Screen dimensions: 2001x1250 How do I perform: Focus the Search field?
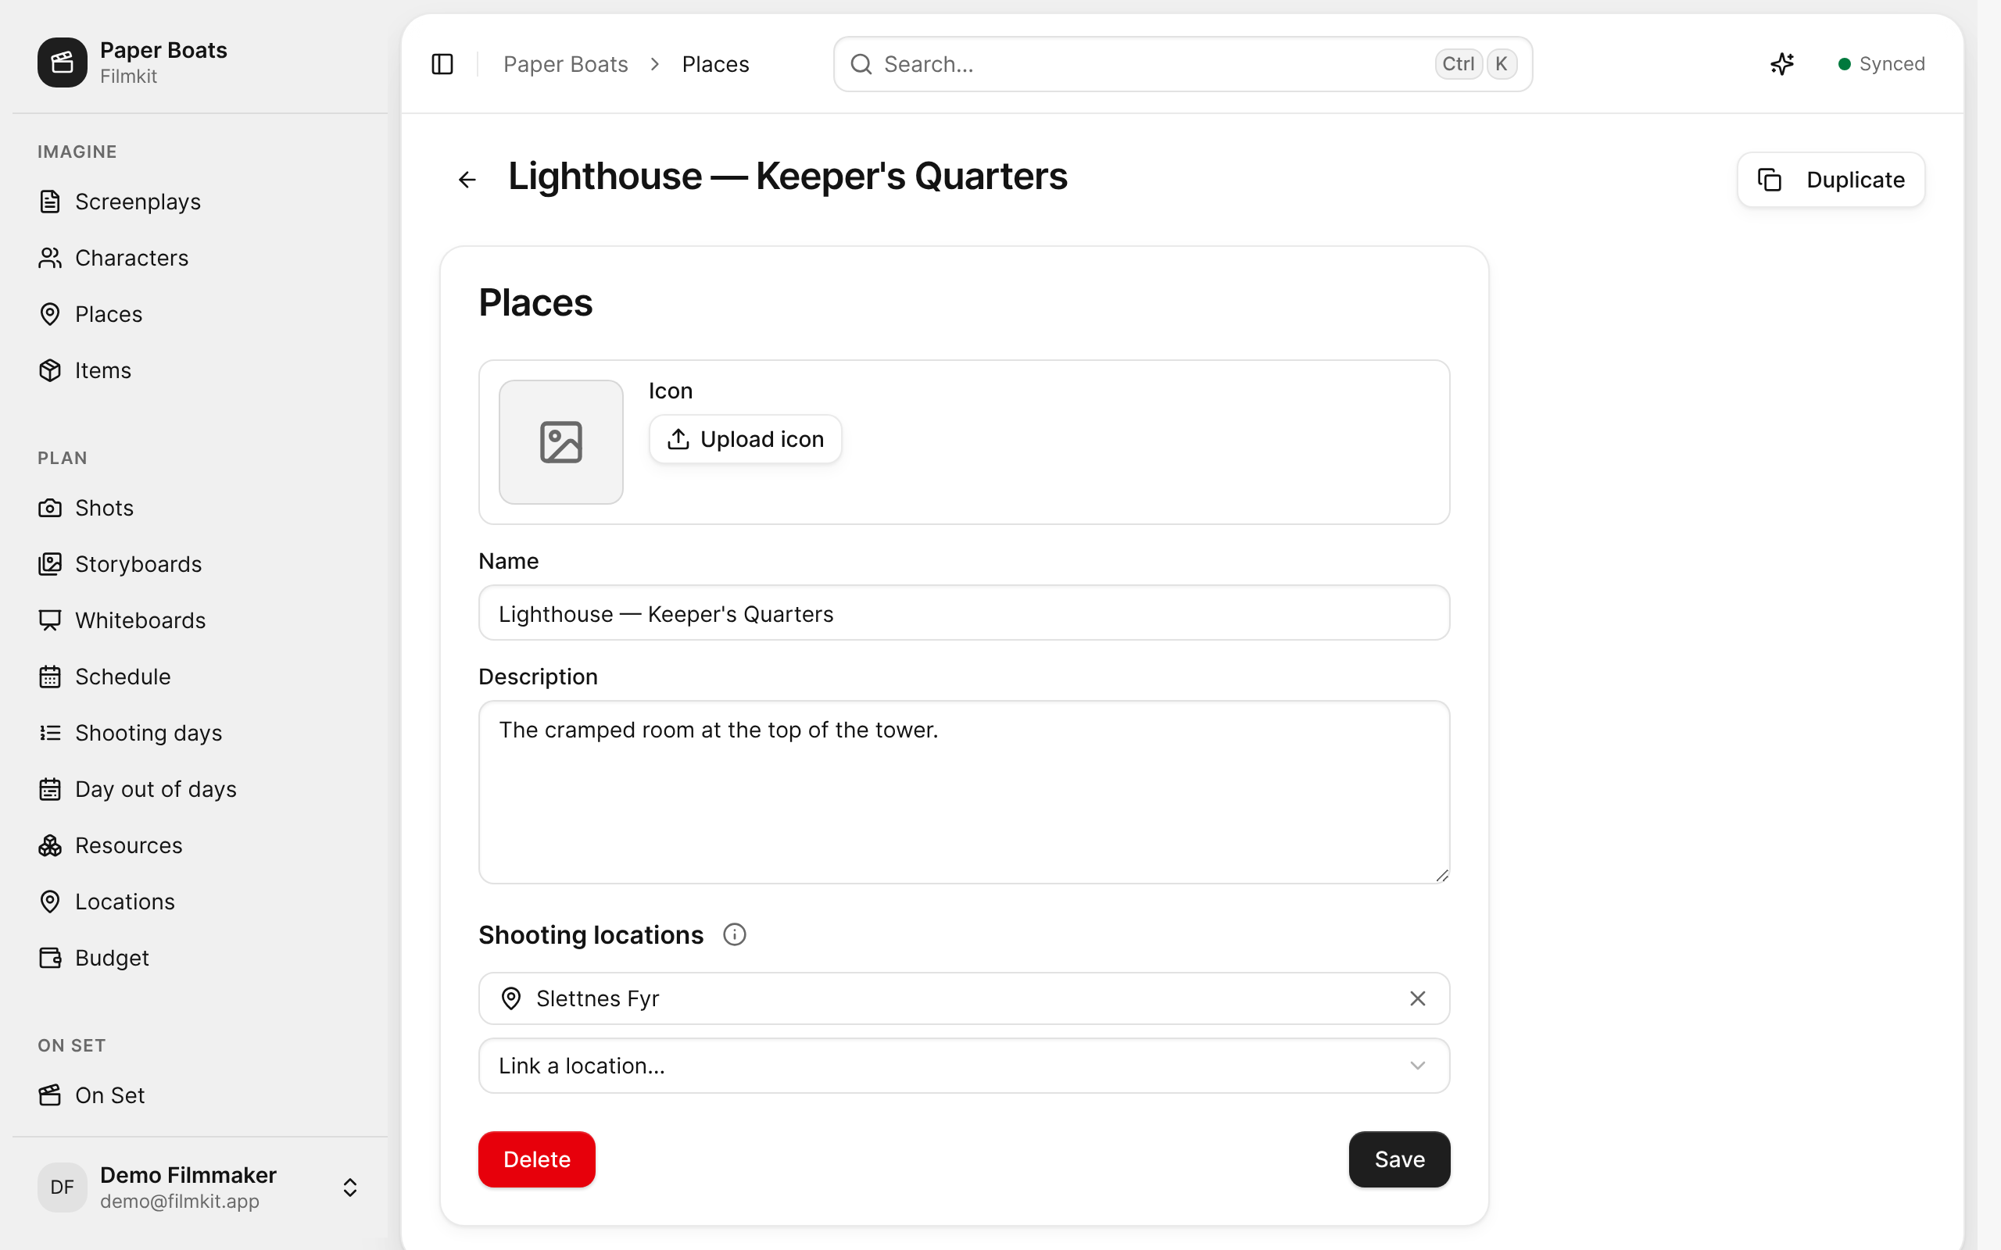(1183, 63)
